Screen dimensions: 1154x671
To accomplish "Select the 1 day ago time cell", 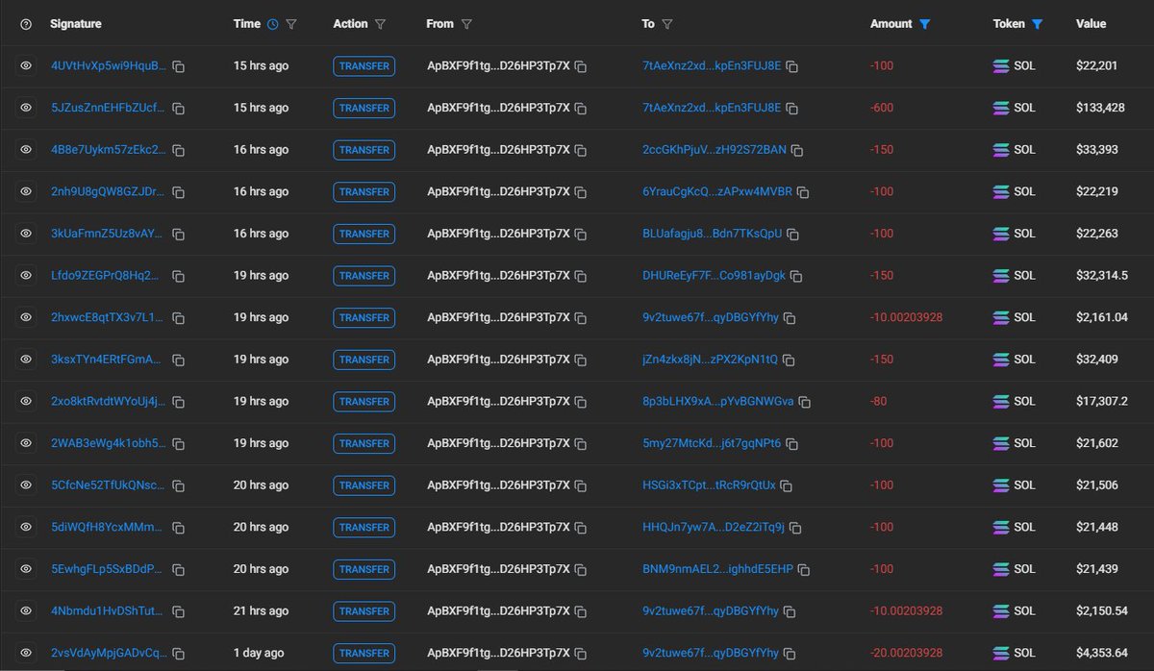I will [260, 653].
